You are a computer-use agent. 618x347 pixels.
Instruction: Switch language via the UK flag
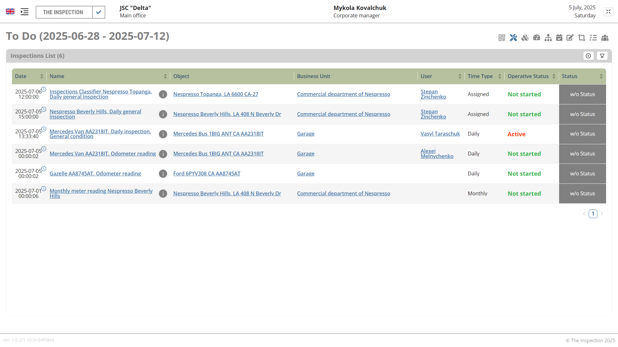coord(10,12)
